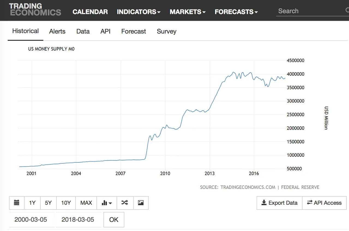Open the Survey tab
Screen dimensions: 349x231
tap(167, 31)
